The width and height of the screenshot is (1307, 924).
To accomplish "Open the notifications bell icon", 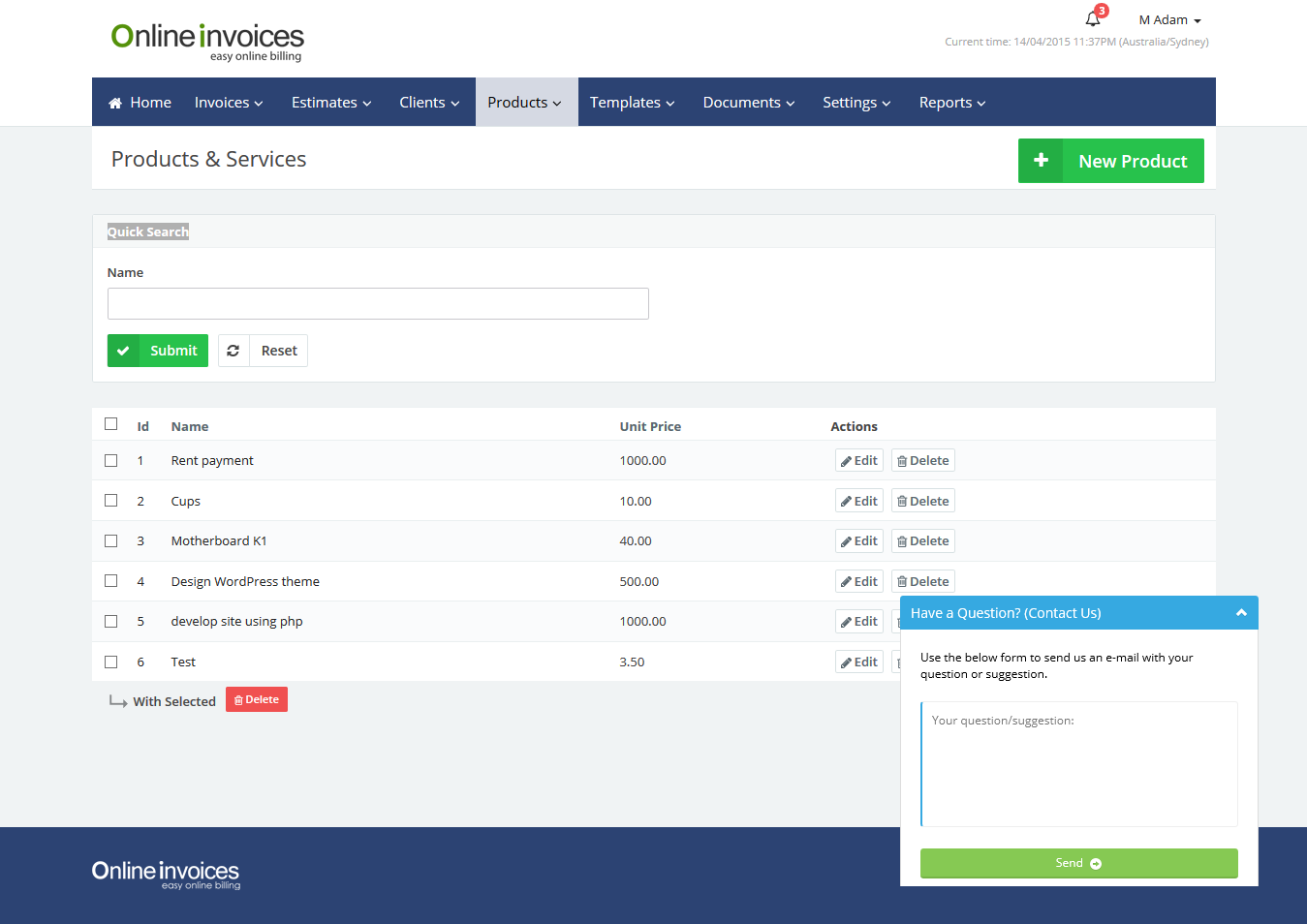I will pos(1093,18).
